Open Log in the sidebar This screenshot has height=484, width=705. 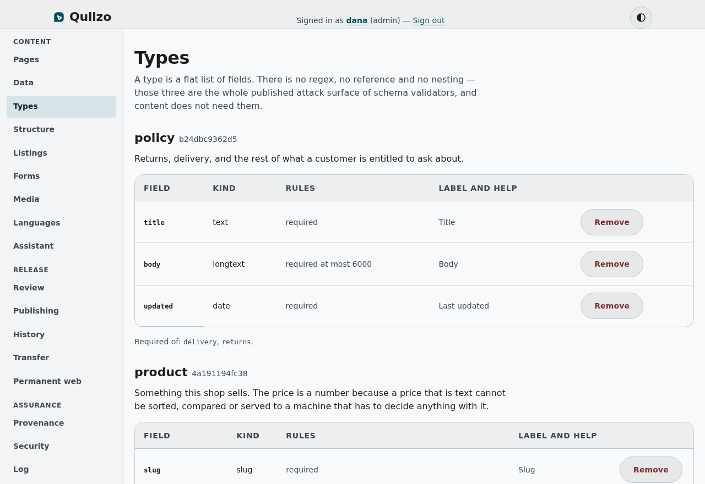point(61,469)
